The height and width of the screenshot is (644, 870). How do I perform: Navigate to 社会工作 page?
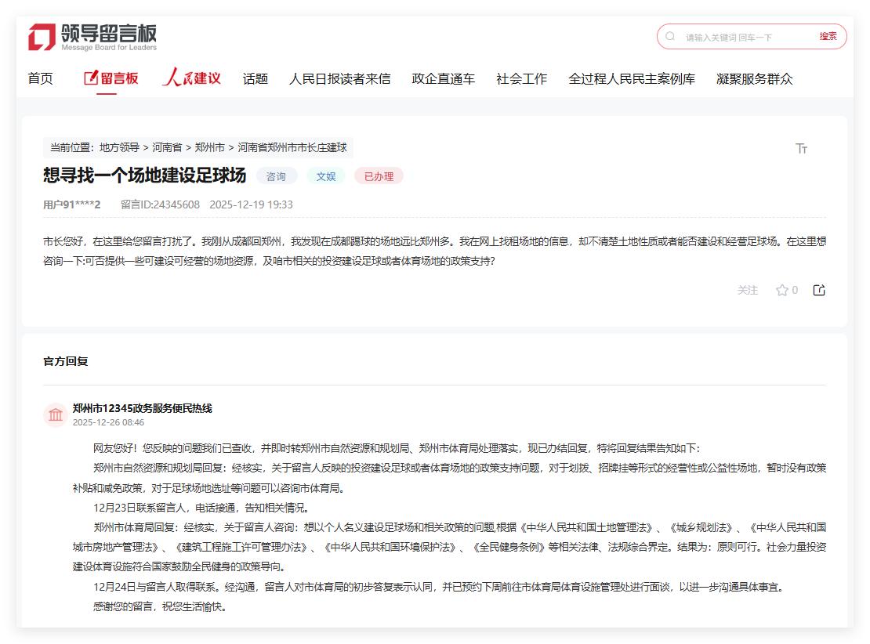[521, 78]
